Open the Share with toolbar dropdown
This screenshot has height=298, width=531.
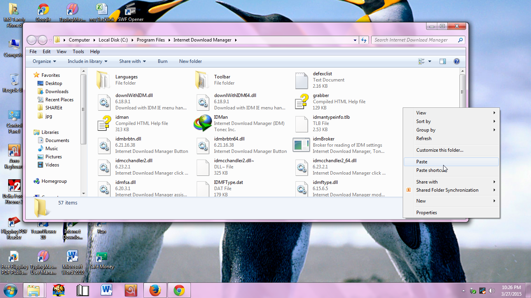(x=133, y=61)
